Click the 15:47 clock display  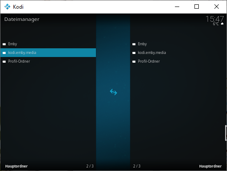tap(215, 19)
